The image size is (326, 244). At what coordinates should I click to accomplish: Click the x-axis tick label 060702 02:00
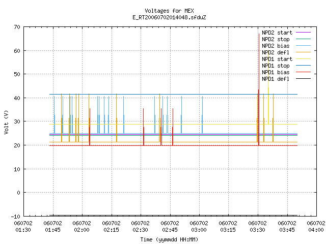pos(81,226)
